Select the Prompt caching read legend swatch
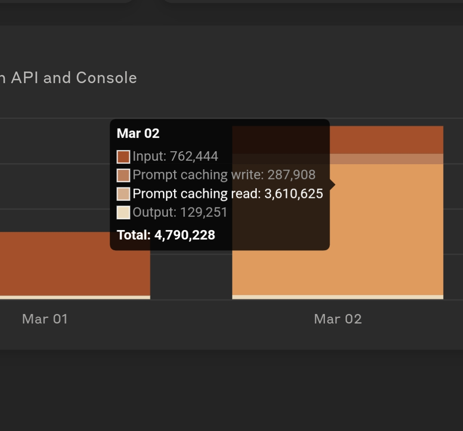The width and height of the screenshot is (463, 431). click(123, 194)
